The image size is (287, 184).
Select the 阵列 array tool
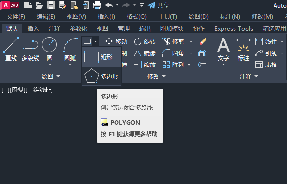tap(173, 65)
